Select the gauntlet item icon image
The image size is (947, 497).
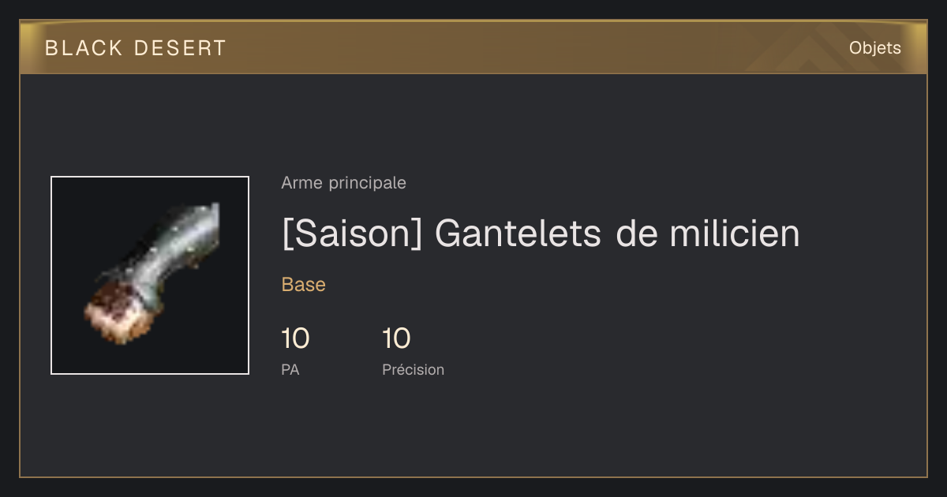click(150, 275)
